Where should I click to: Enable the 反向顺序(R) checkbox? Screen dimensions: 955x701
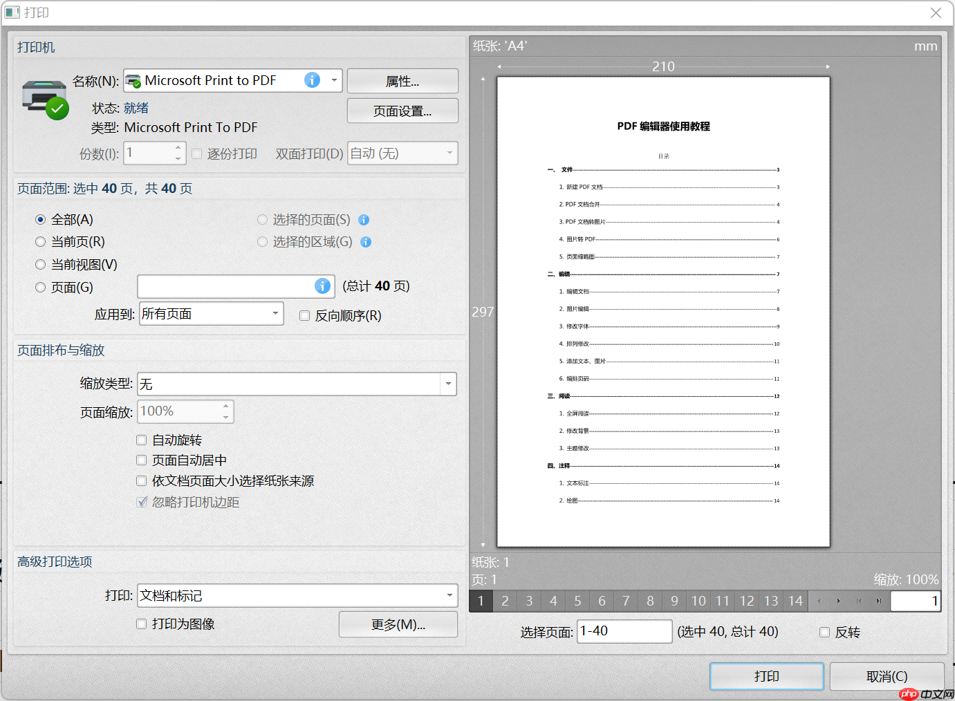[304, 316]
